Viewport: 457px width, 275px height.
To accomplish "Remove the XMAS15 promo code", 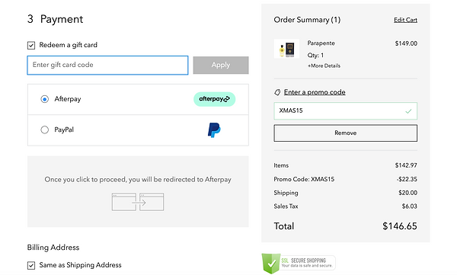I will (x=345, y=133).
